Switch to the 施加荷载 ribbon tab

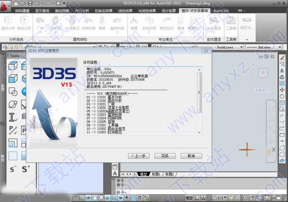62,11
